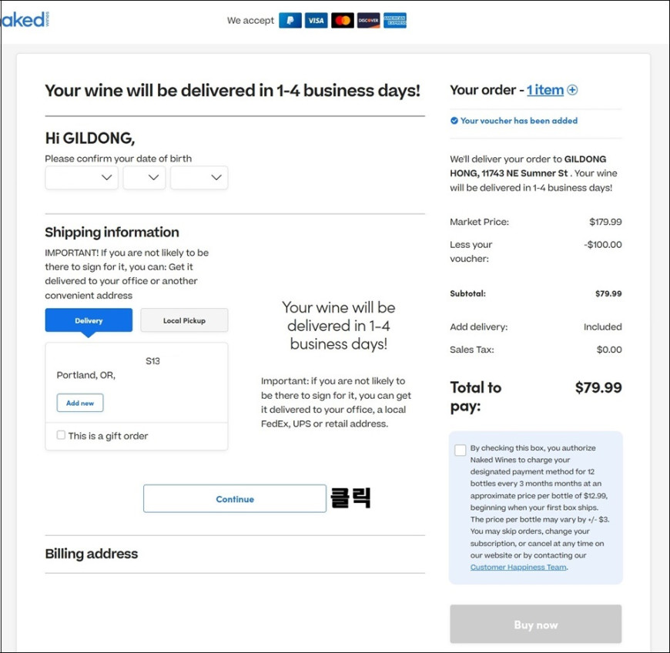Click the Discover card icon
670x653 pixels.
[368, 20]
